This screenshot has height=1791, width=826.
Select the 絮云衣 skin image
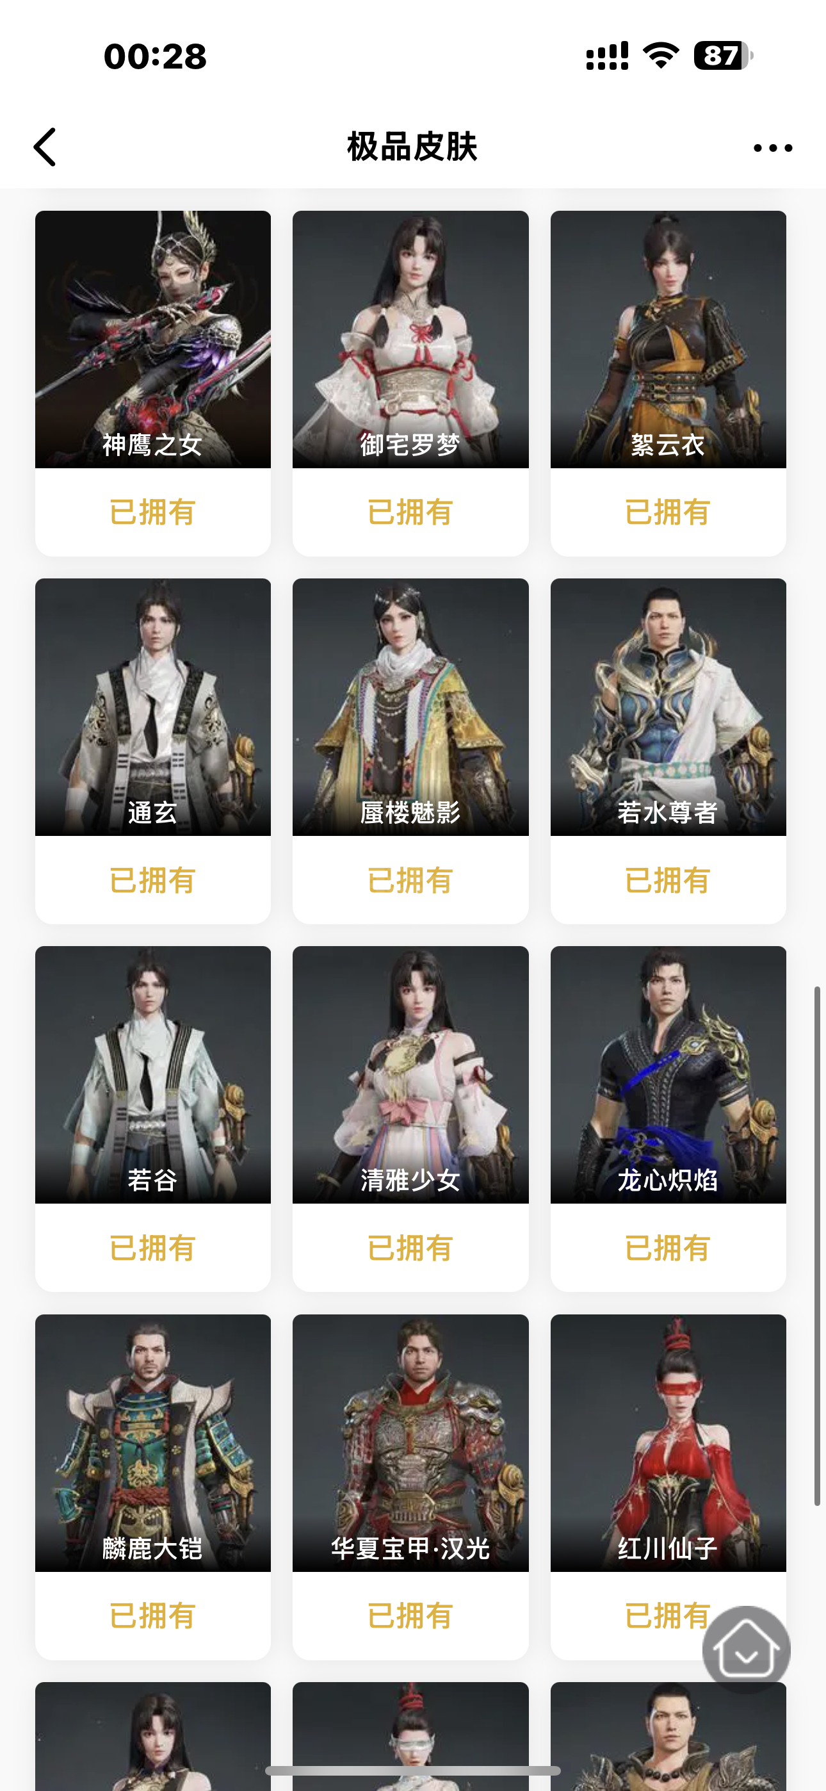click(x=668, y=339)
